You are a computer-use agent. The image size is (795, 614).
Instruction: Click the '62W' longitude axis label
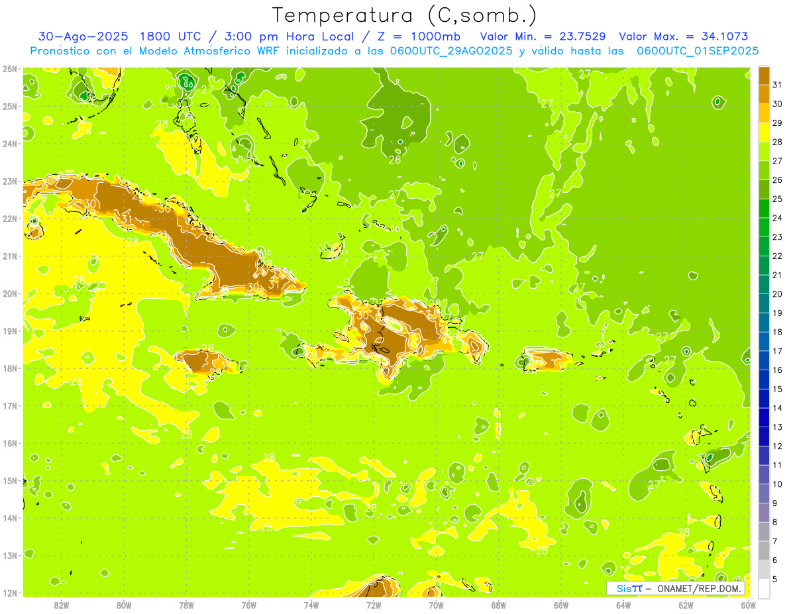click(686, 605)
